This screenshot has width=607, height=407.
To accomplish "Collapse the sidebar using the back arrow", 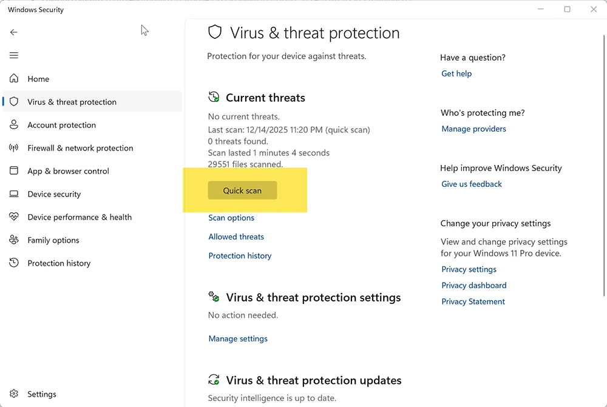I will [13, 32].
